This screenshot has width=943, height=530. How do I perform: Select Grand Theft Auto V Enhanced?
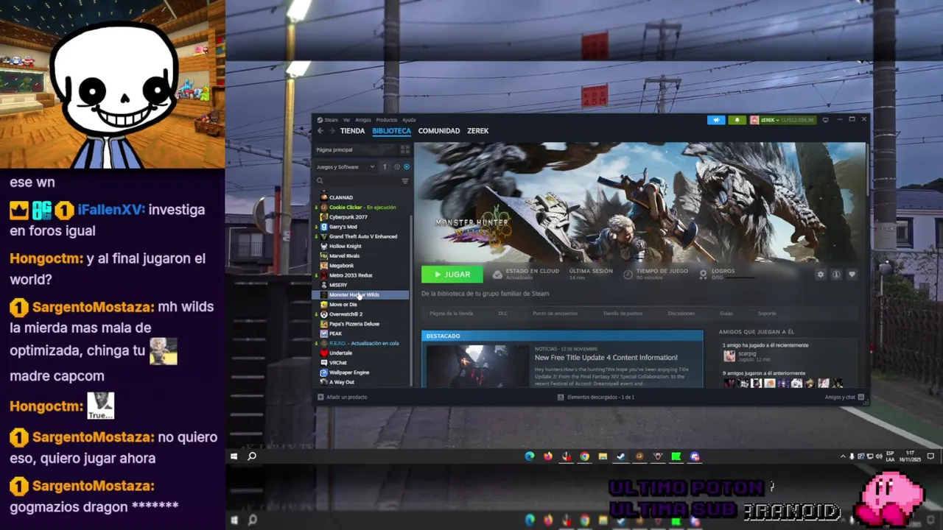(x=362, y=236)
